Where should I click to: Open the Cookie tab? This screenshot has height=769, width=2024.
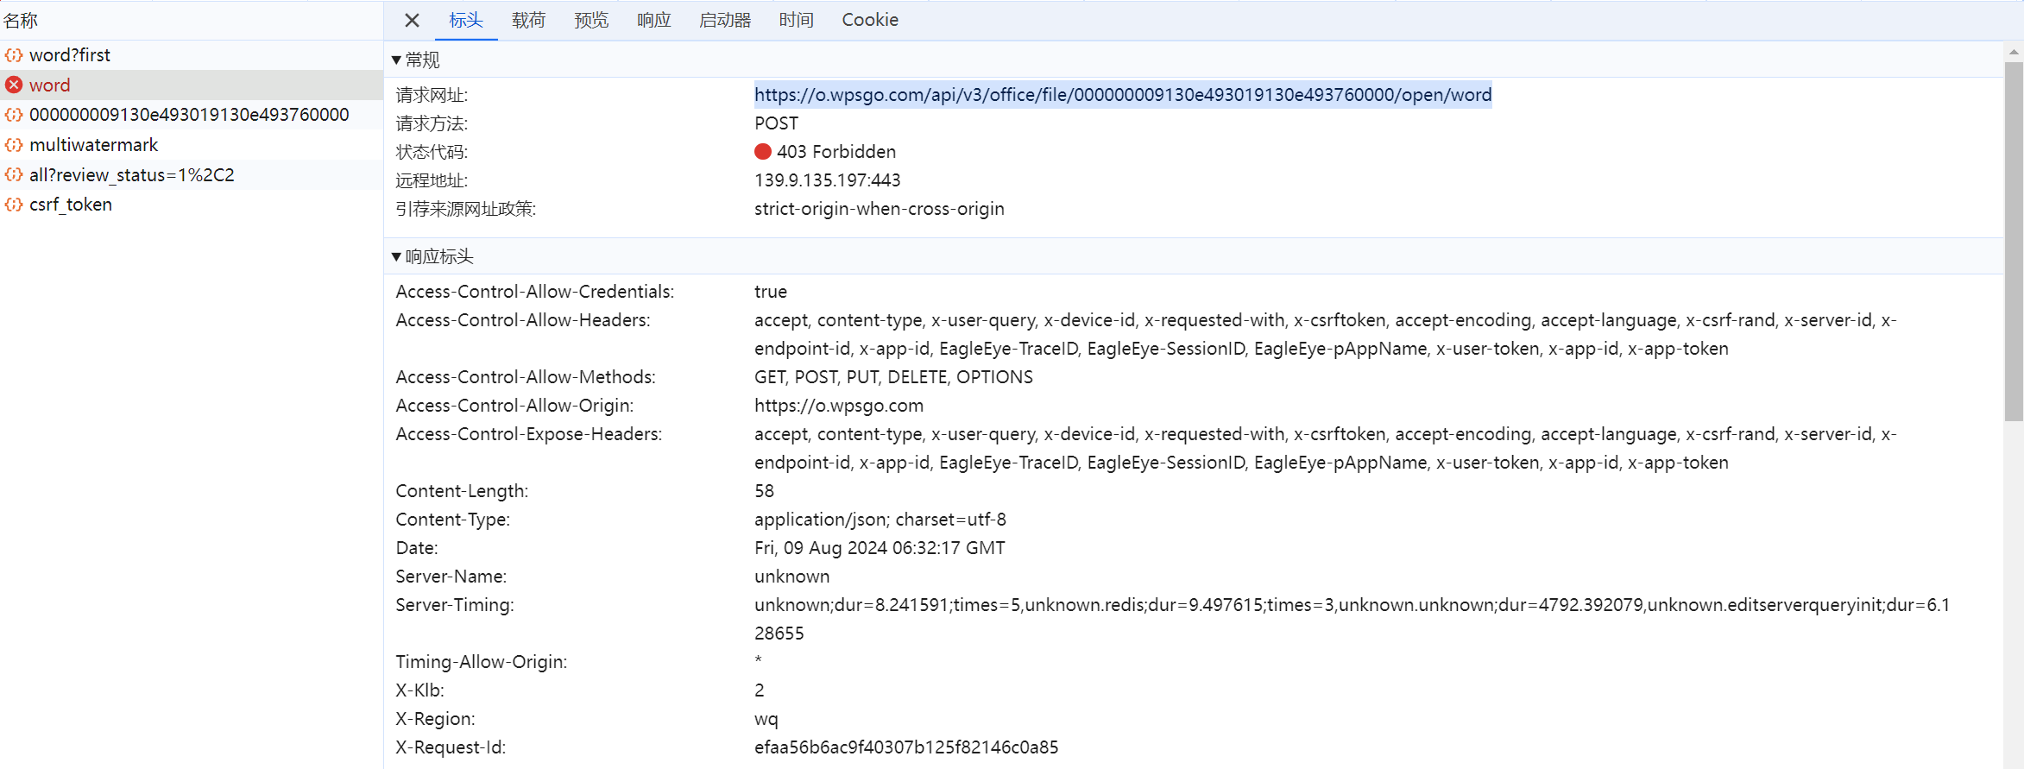[870, 20]
